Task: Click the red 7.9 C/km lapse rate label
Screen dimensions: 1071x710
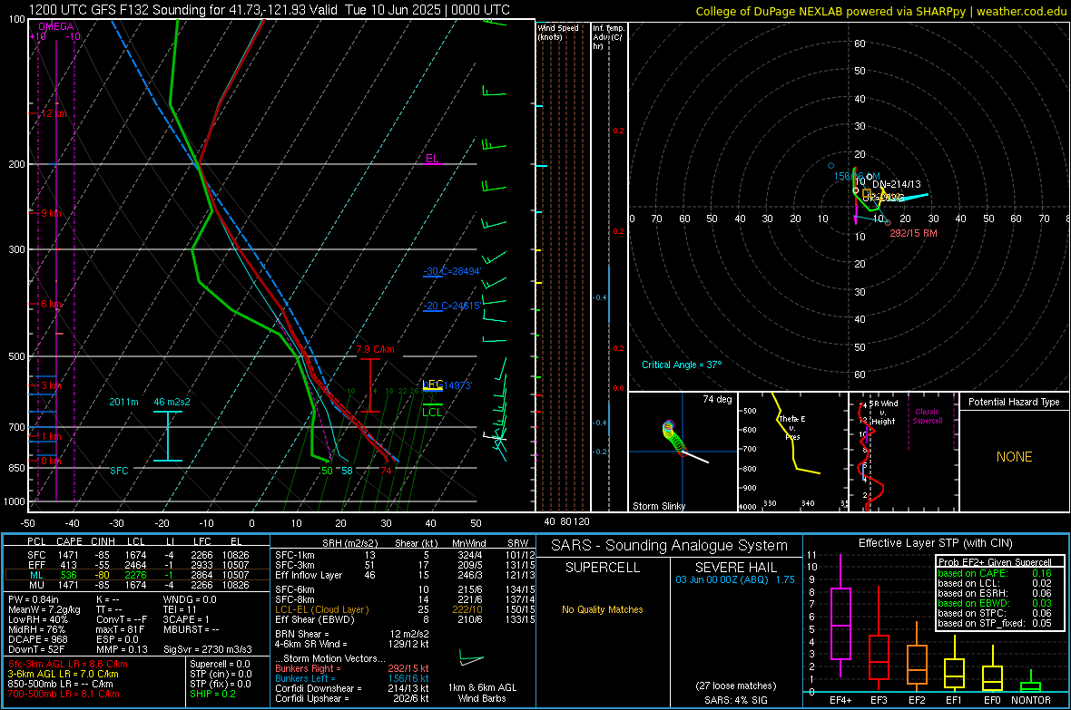Action: click(375, 349)
